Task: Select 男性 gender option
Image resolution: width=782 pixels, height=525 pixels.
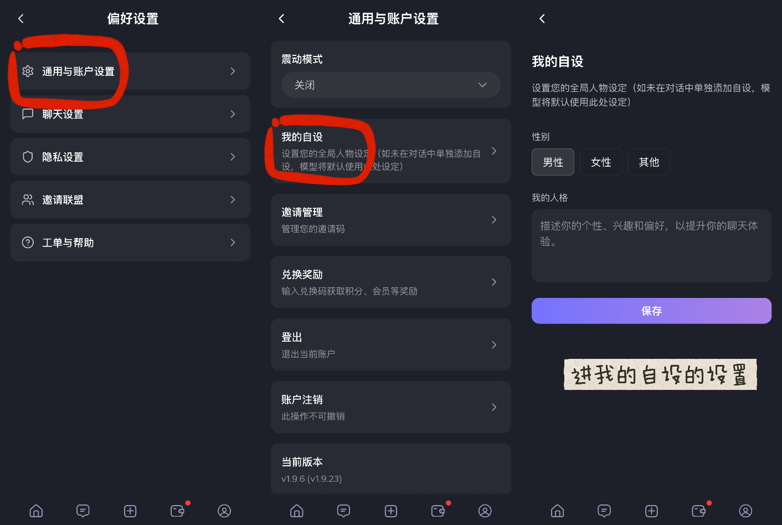Action: [x=553, y=162]
